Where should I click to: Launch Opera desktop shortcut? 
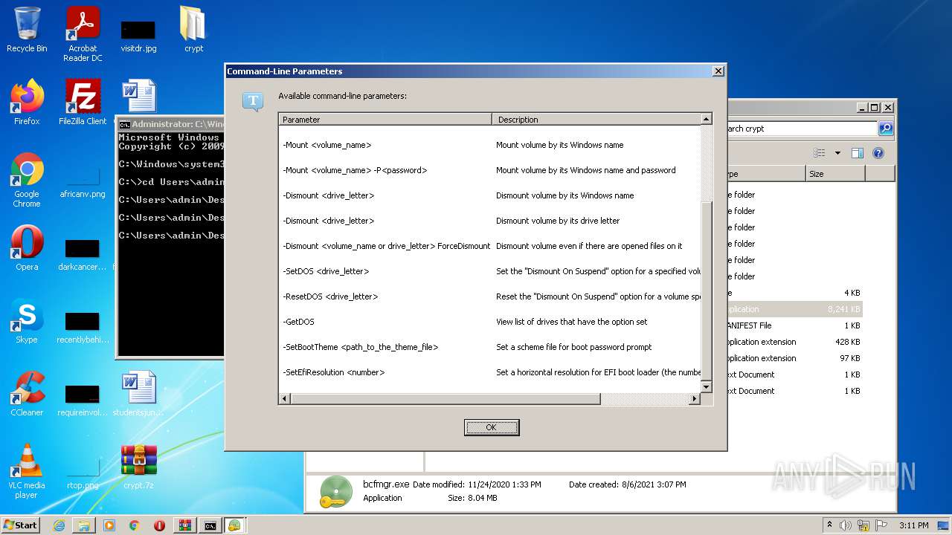27,248
